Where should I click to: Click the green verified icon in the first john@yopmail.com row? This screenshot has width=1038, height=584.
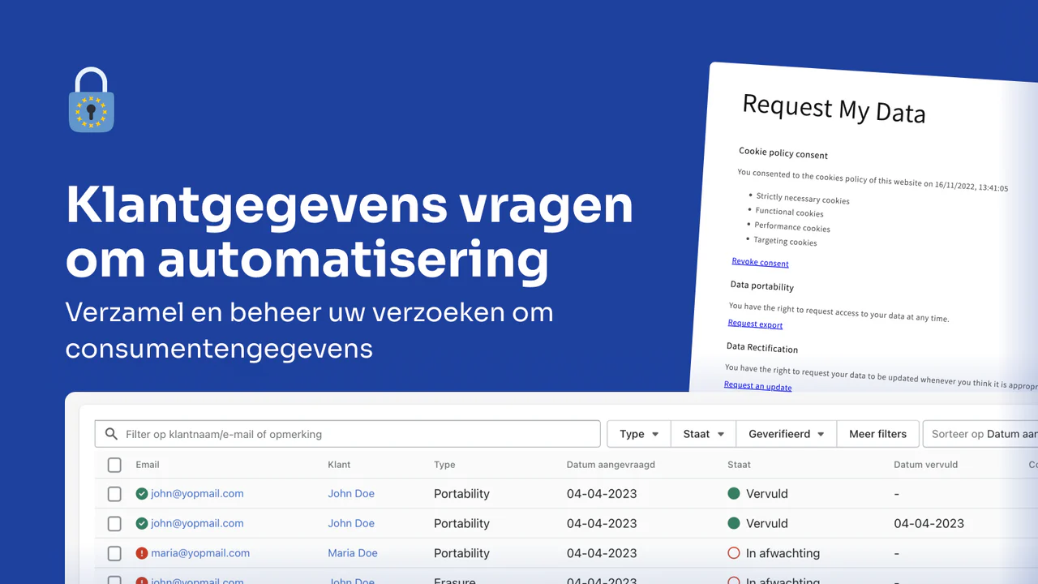(142, 493)
